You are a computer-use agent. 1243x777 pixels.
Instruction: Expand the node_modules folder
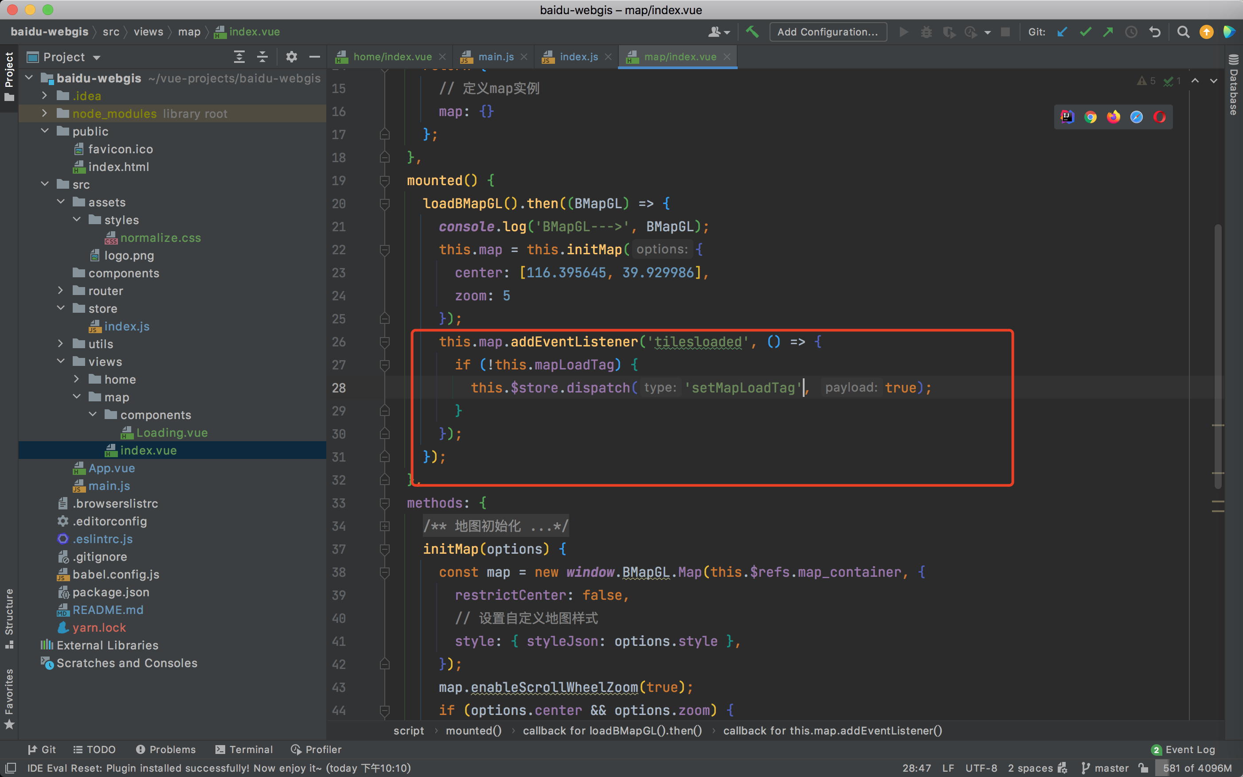point(45,113)
